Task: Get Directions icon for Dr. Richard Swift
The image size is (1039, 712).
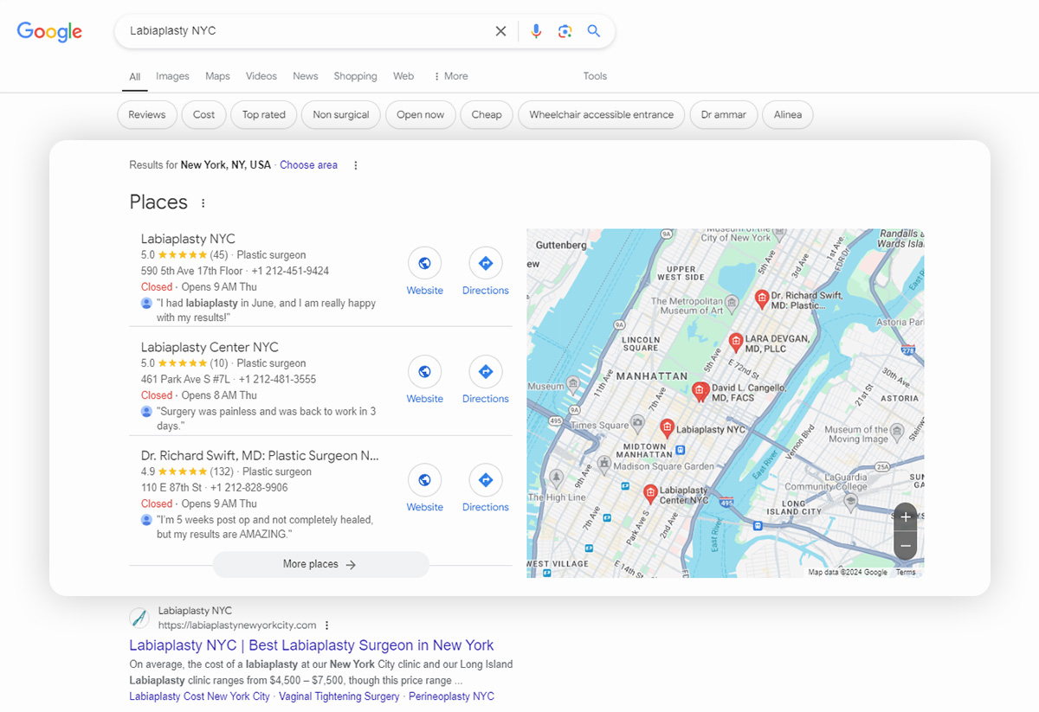Action: click(x=486, y=480)
